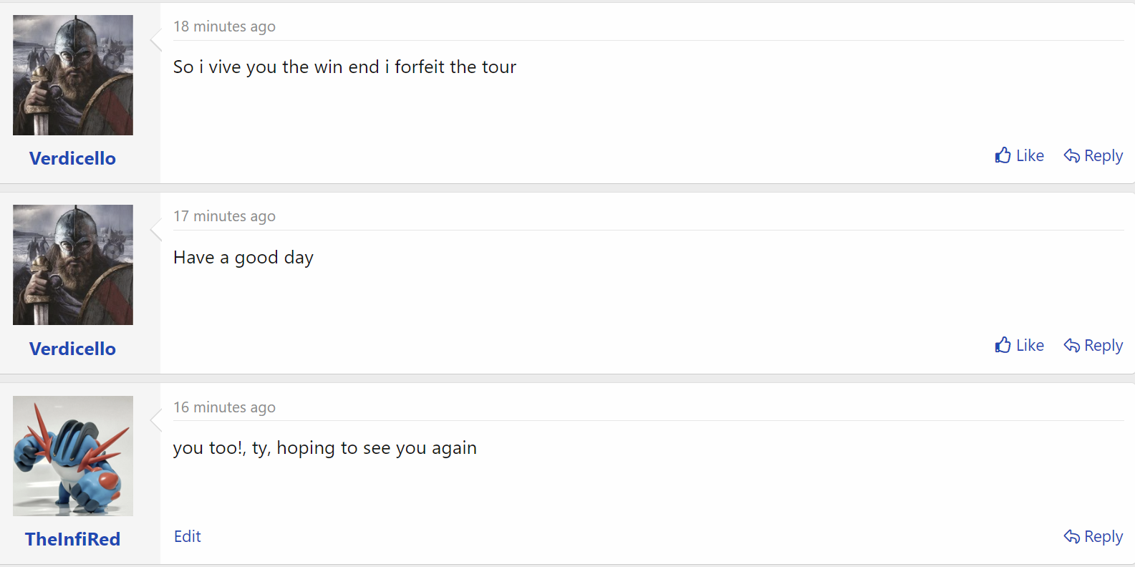Click the "Like" text on the 18-minutes-ago post
Screen dimensions: 1135x567
tap(1030, 155)
